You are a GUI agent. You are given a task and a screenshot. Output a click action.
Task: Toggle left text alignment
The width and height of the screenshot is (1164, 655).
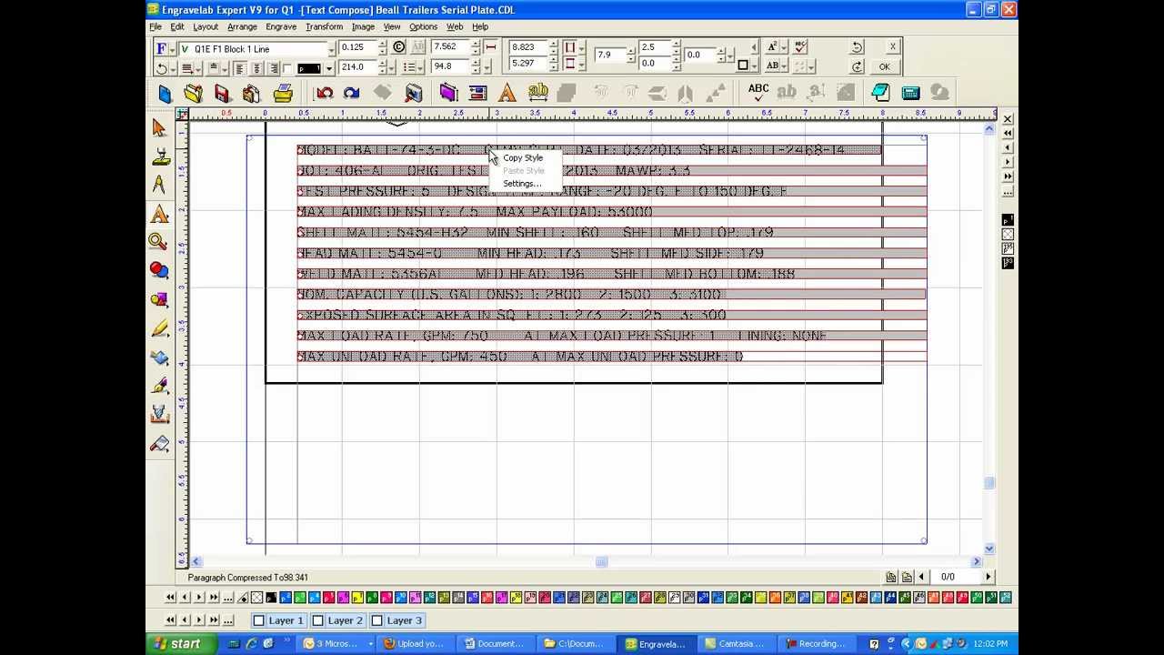pyautogui.click(x=239, y=68)
